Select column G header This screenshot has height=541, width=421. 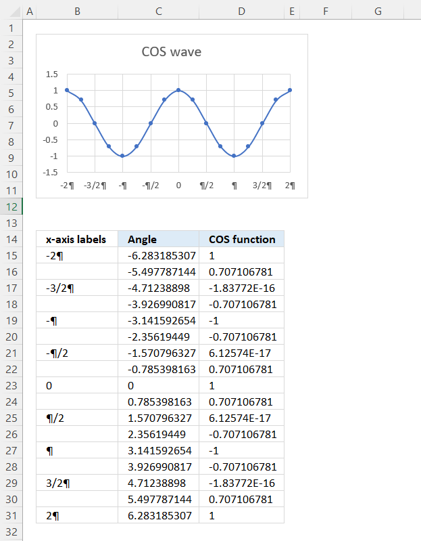[378, 12]
